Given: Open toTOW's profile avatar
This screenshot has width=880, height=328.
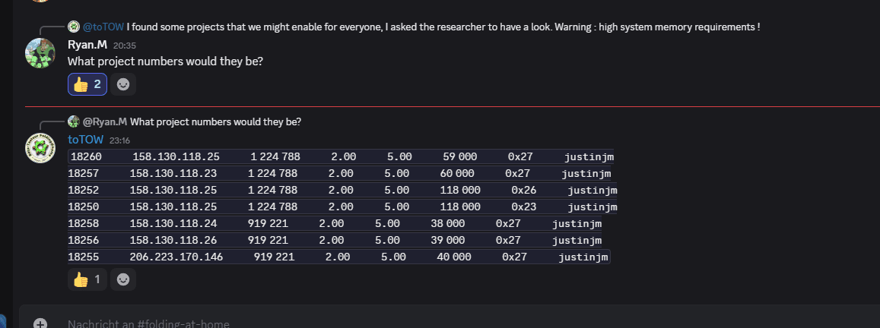Looking at the screenshot, I should pos(40,147).
